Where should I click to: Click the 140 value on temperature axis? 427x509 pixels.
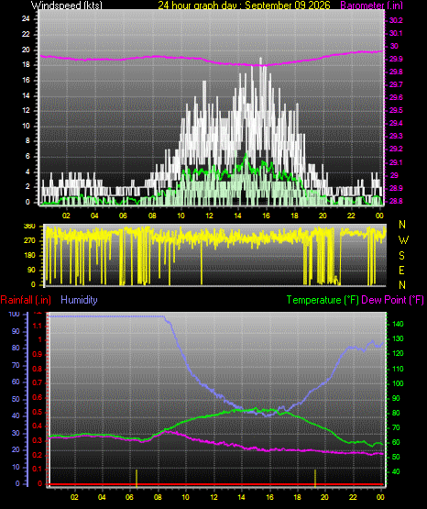398,324
